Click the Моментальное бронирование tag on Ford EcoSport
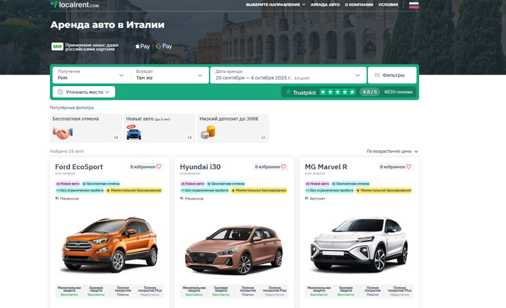This screenshot has height=308, width=506. point(134,190)
